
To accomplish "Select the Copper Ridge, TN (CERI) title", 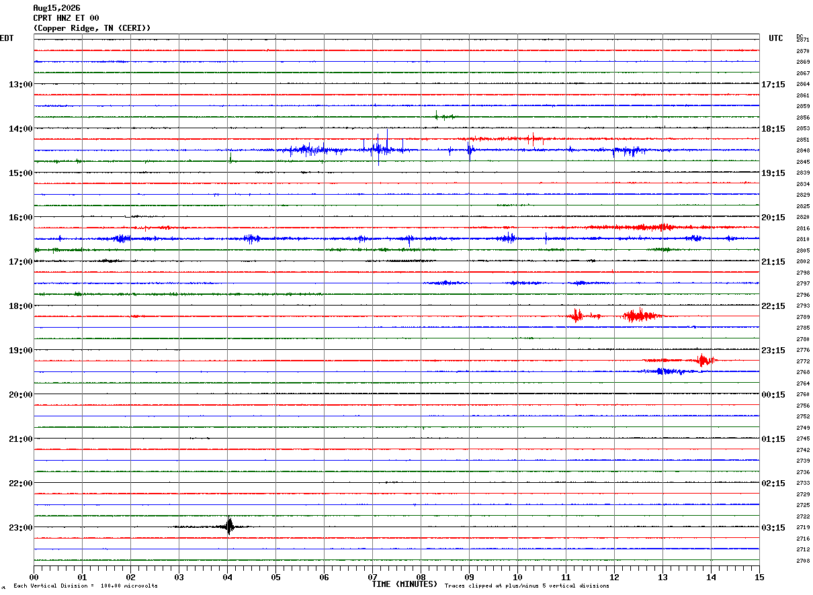I will pos(92,28).
